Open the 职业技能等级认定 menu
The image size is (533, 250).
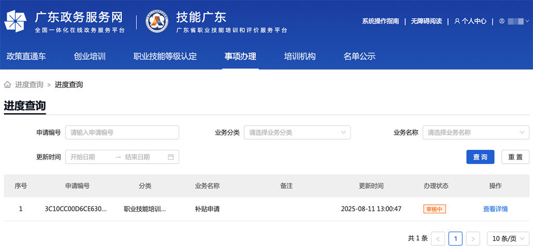point(165,56)
